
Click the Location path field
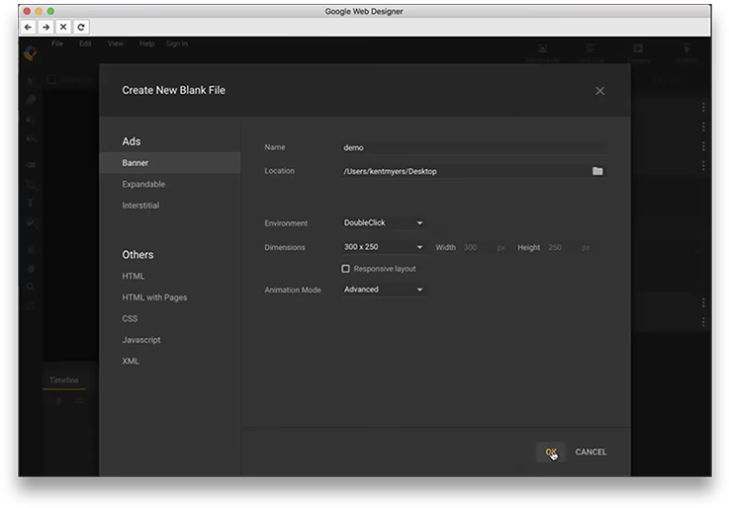coord(466,171)
